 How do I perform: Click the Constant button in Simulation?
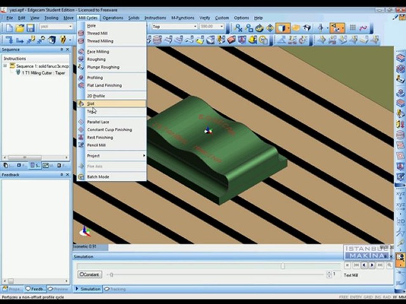coord(90,274)
